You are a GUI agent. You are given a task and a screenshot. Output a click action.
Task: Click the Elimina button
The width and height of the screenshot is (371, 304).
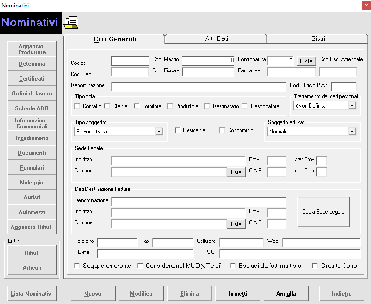pos(189,294)
